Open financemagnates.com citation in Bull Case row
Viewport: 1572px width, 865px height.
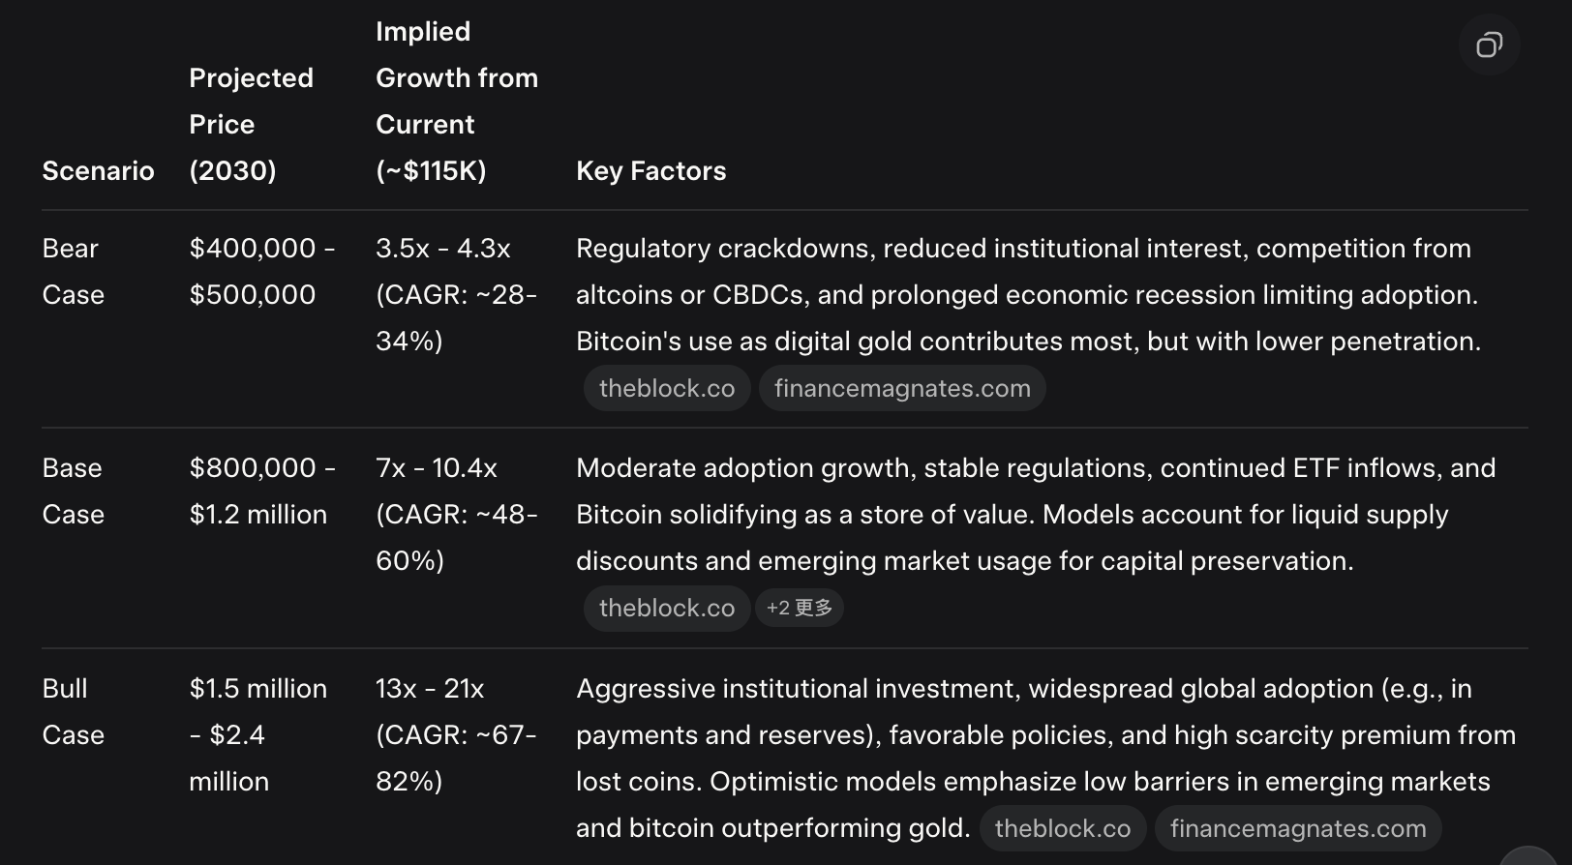click(1298, 828)
